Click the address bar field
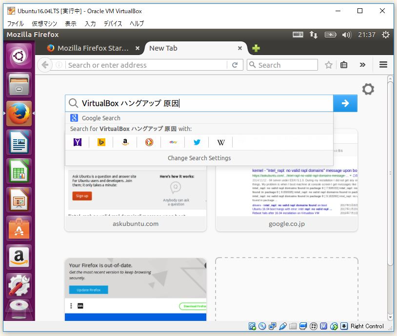397x336 pixels. [146, 65]
